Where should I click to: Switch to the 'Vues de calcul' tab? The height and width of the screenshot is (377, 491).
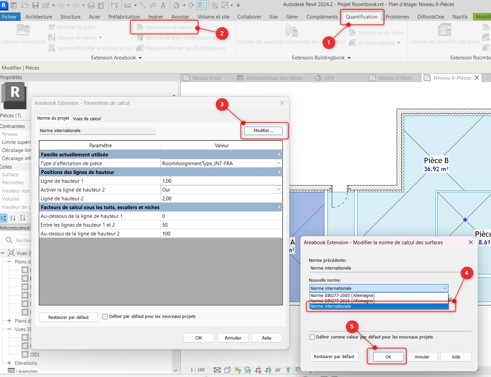tap(87, 119)
